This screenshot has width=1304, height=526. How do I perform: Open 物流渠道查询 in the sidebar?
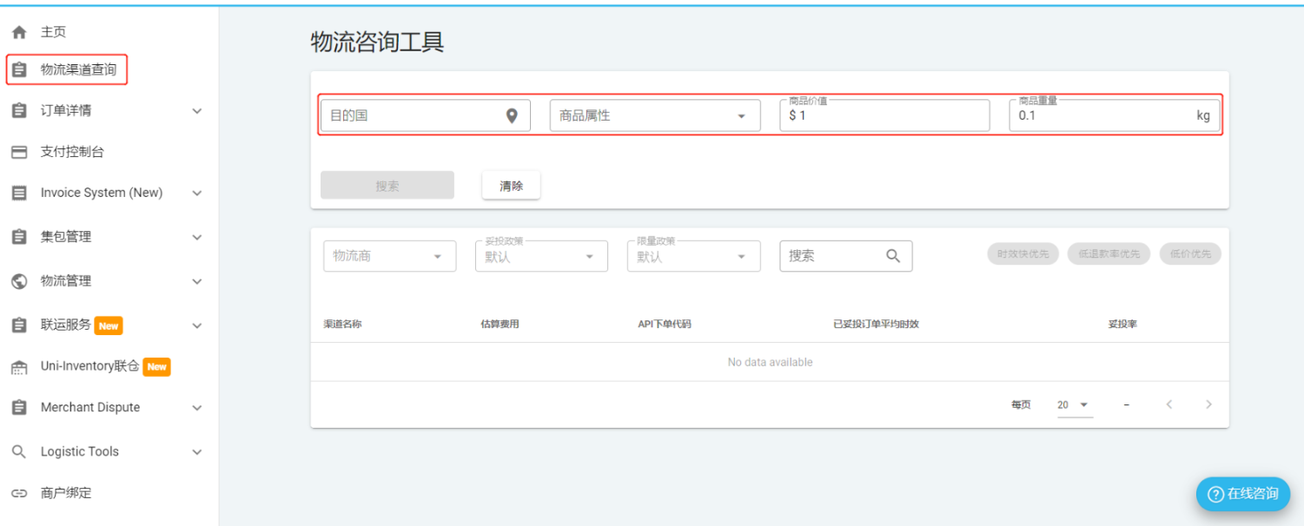pyautogui.click(x=78, y=69)
